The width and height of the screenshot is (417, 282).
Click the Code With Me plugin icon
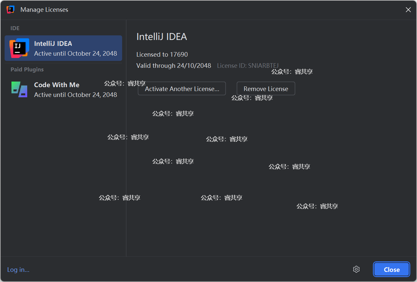tap(19, 89)
